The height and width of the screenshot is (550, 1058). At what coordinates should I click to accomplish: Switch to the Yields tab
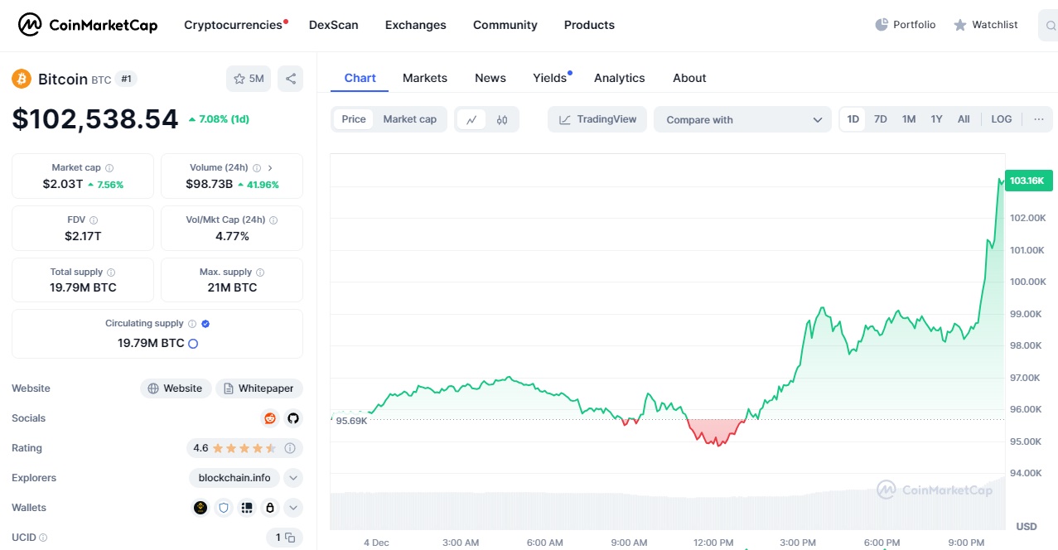pyautogui.click(x=550, y=78)
